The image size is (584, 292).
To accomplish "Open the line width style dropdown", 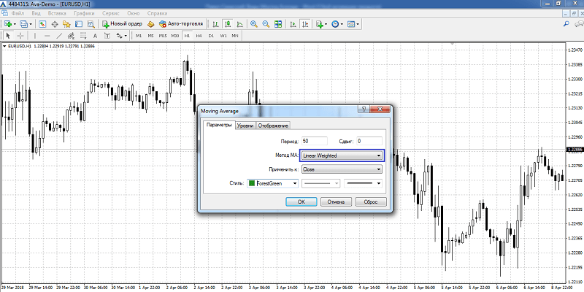I will pyautogui.click(x=363, y=183).
